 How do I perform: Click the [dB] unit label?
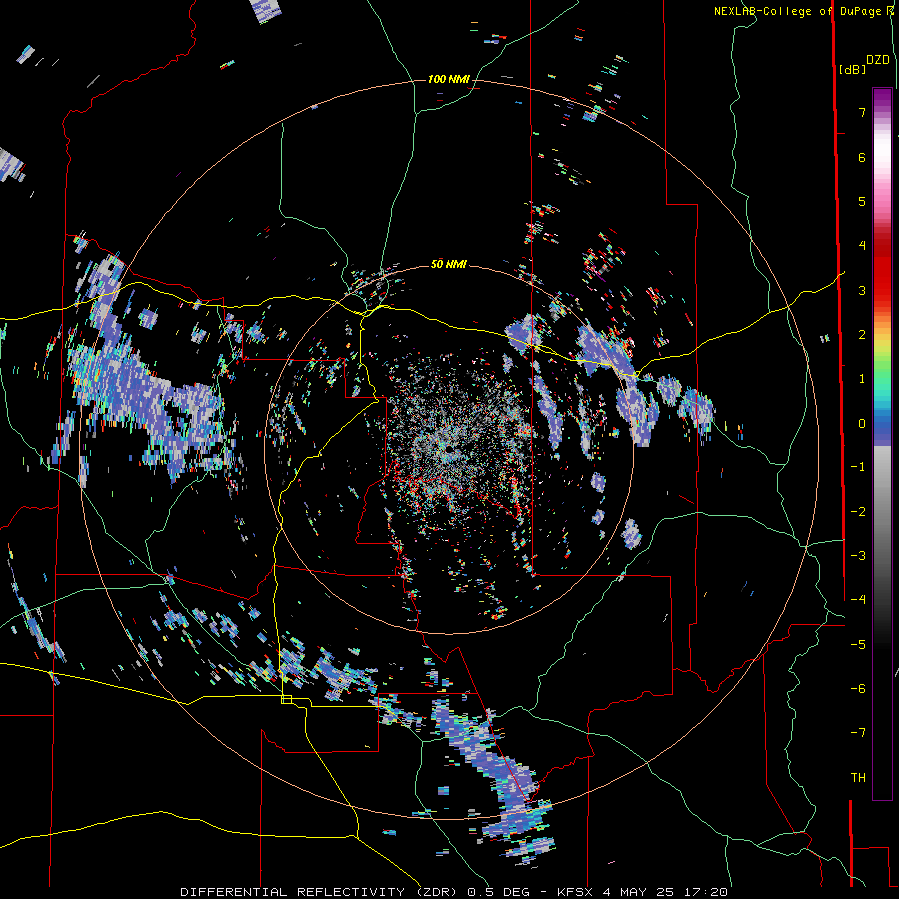[x=852, y=69]
